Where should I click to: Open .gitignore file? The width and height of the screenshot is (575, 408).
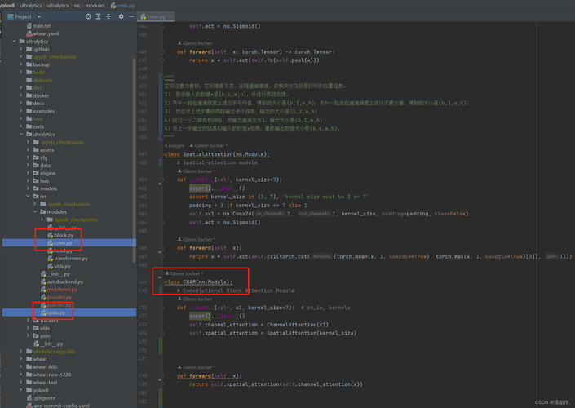tap(44, 397)
